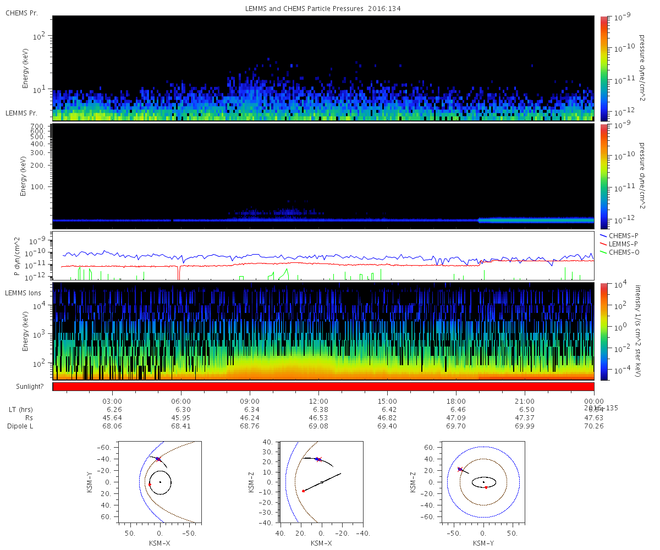This screenshot has width=660, height=550.
Task: Click the 03:00 time axis tick label
Action: (x=112, y=401)
